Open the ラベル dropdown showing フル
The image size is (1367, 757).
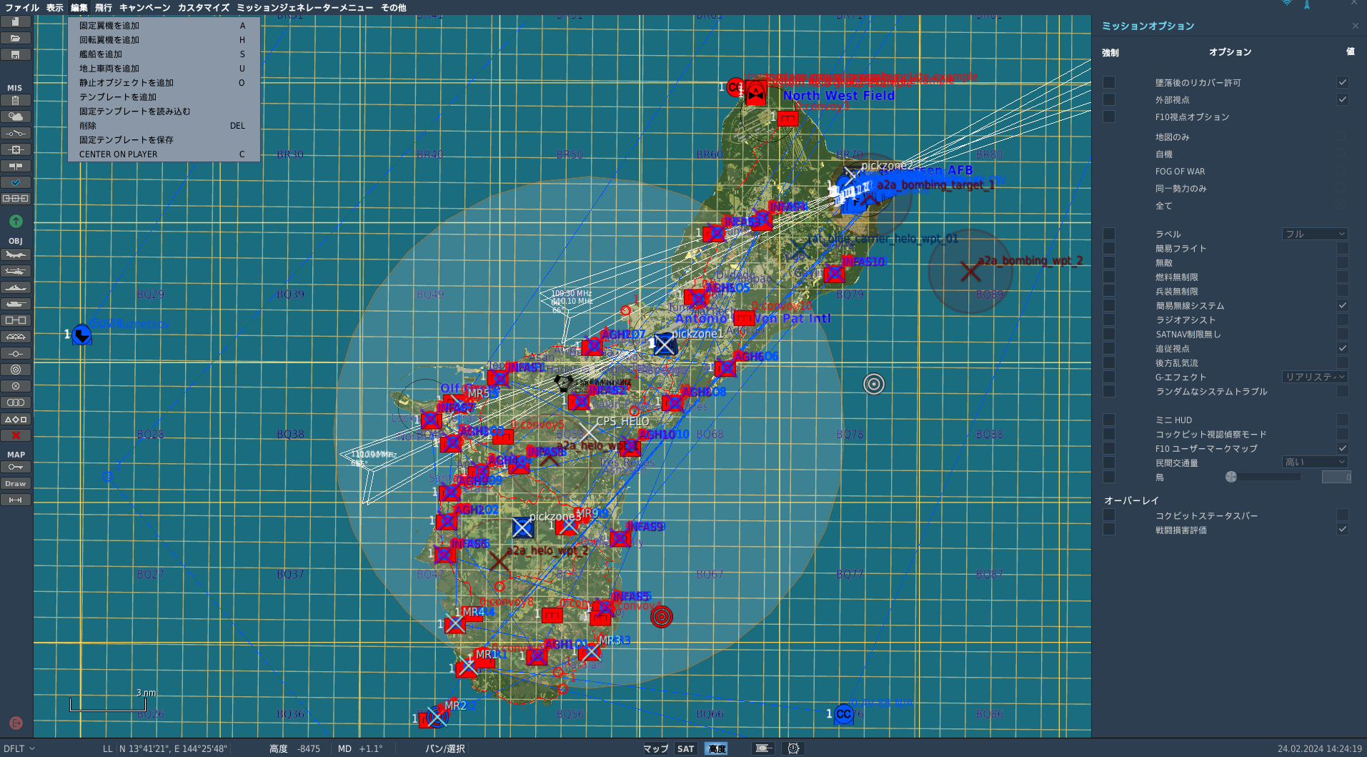pos(1315,234)
